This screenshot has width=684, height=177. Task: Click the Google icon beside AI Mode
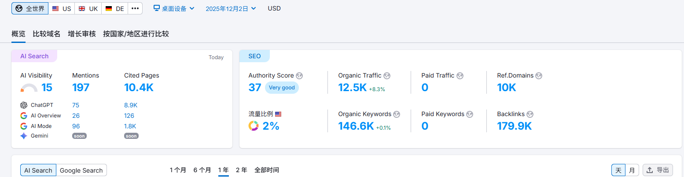(x=24, y=126)
